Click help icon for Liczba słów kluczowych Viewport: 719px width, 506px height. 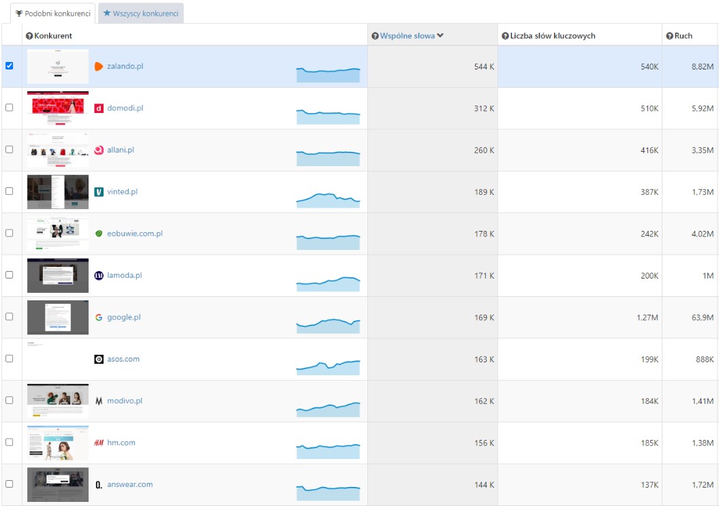pos(505,36)
